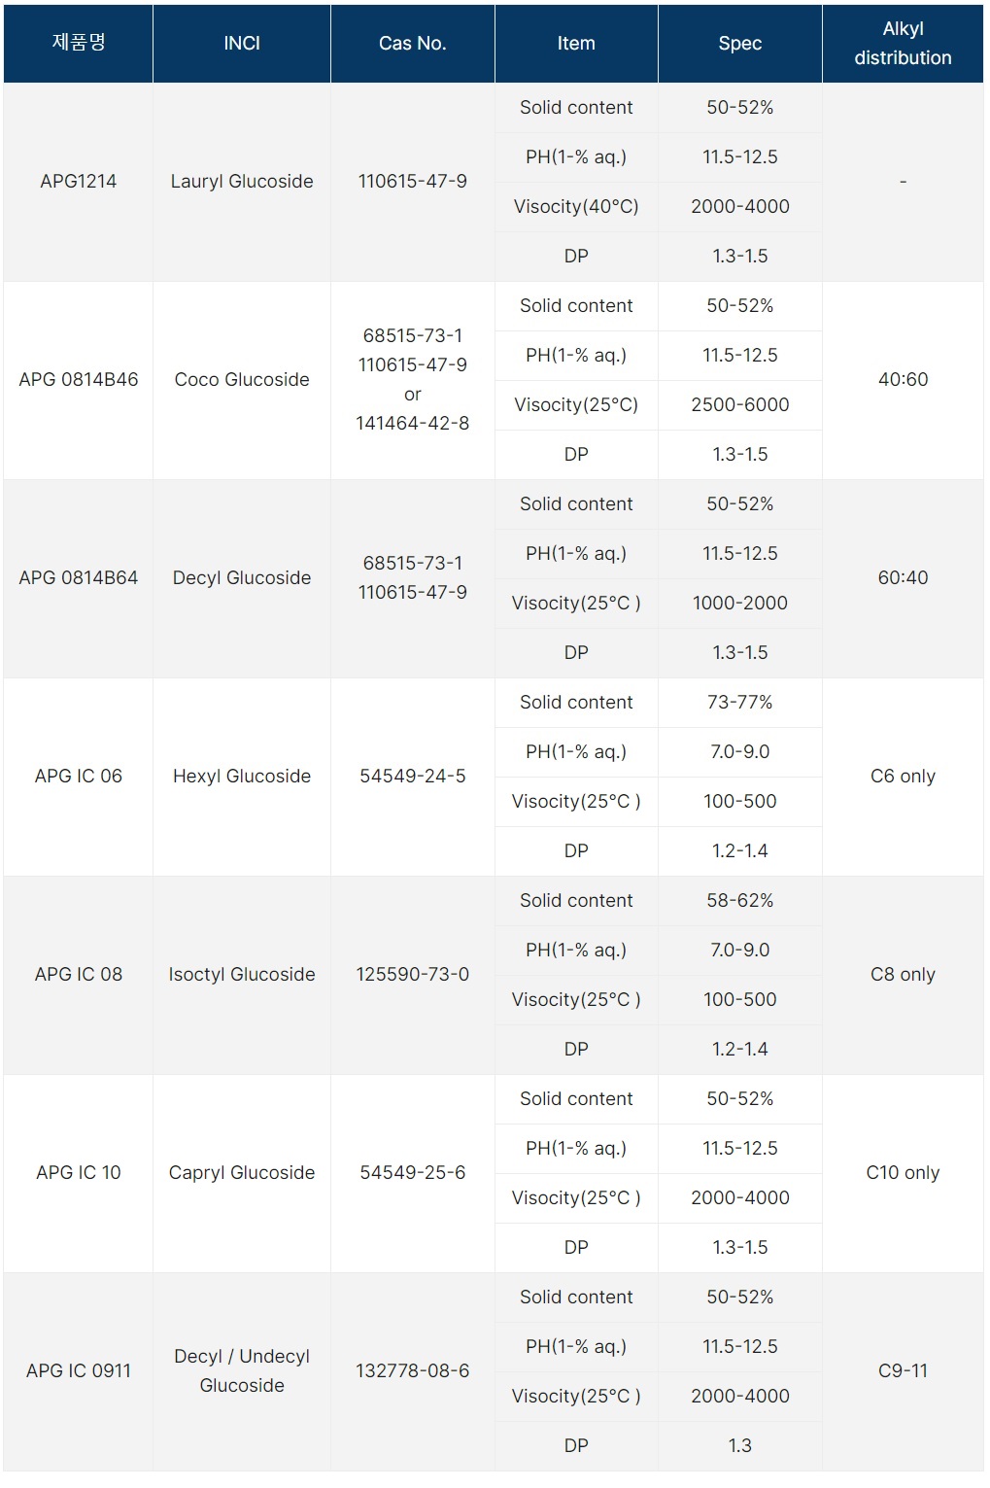The image size is (990, 1488).
Task: Select the Lauryl Glucoside cell
Action: tap(242, 182)
